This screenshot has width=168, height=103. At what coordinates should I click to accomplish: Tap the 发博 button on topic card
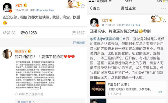[160, 92]
